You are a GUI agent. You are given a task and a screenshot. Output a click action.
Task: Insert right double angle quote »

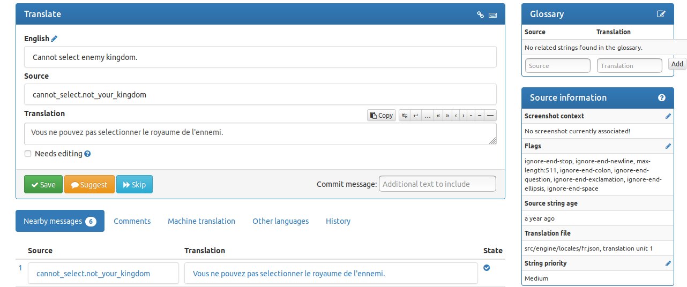click(447, 115)
